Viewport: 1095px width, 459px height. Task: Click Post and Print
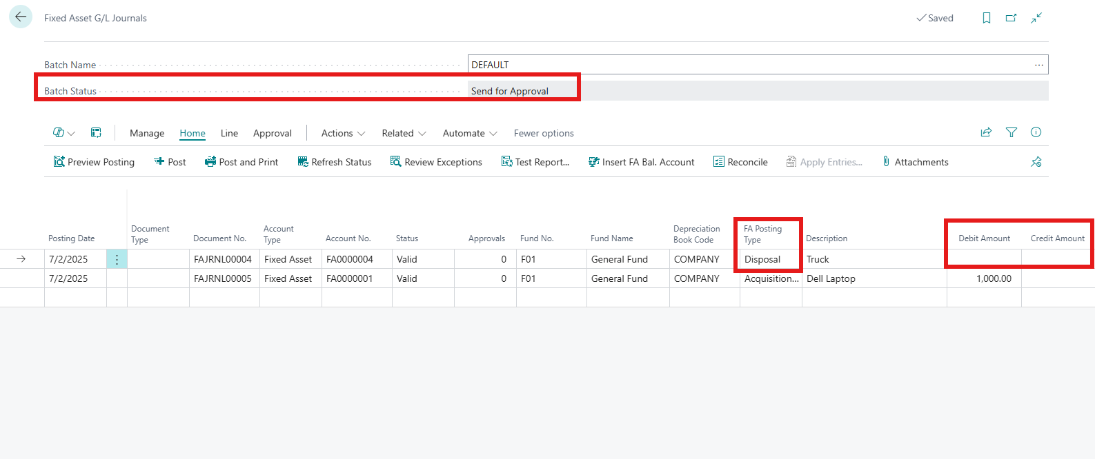coord(241,162)
